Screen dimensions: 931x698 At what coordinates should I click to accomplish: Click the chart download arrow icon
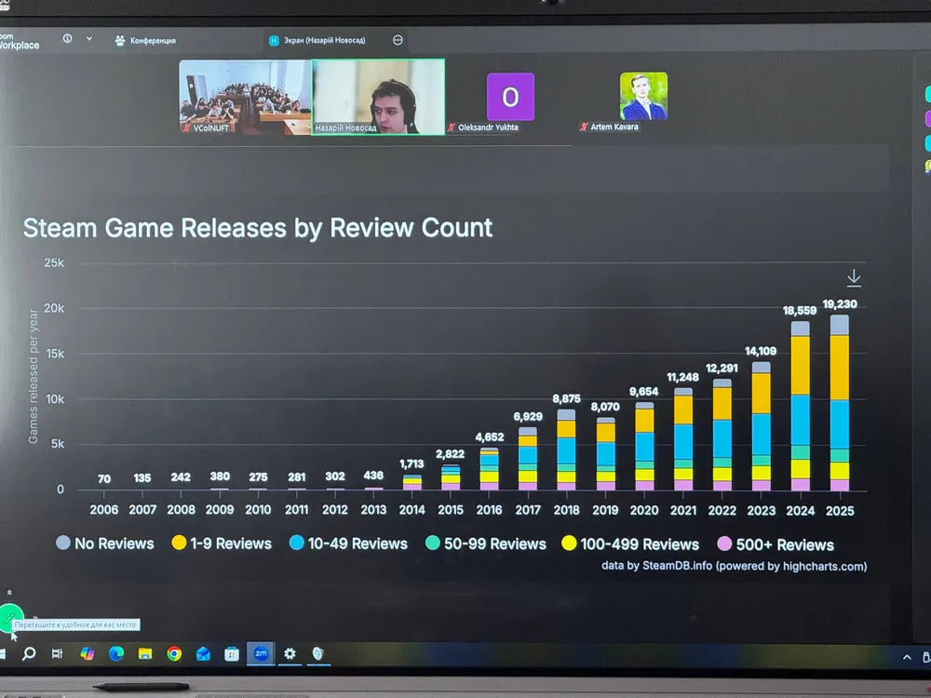click(853, 277)
